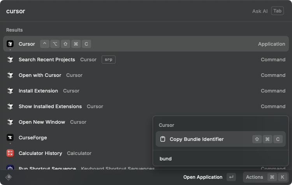Click the srp alias badge

pyautogui.click(x=108, y=60)
